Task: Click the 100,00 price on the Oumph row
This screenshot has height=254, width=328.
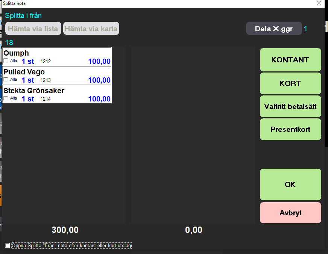Action: pyautogui.click(x=99, y=62)
